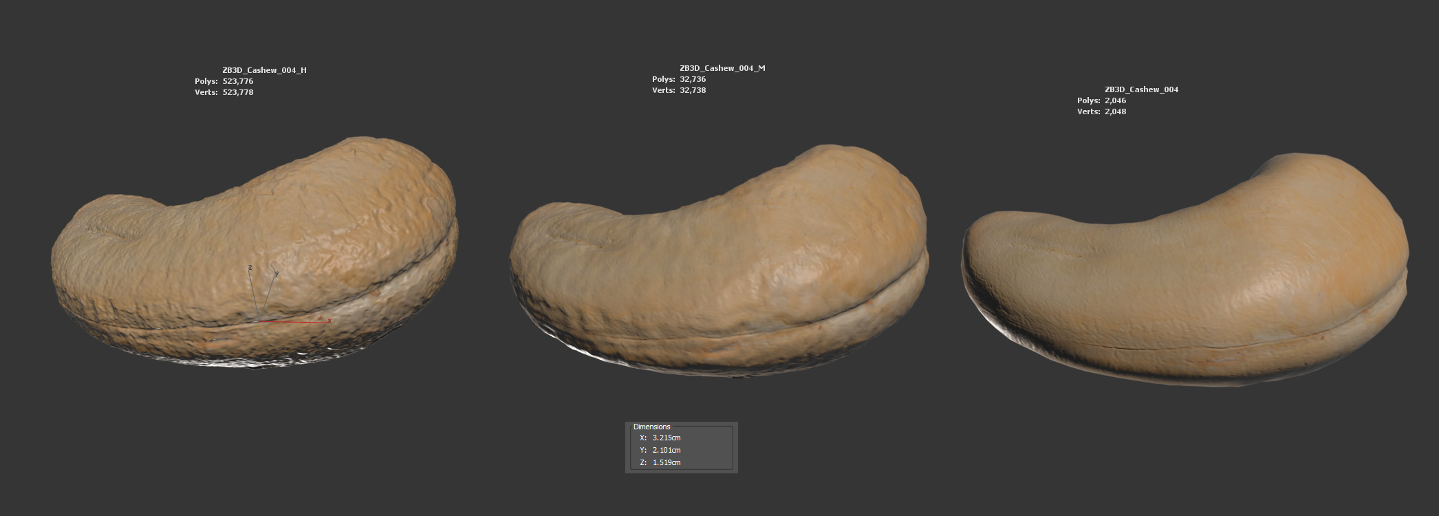Click the Verts 2,048 count readout
Image resolution: width=1439 pixels, height=516 pixels.
pyautogui.click(x=1115, y=111)
